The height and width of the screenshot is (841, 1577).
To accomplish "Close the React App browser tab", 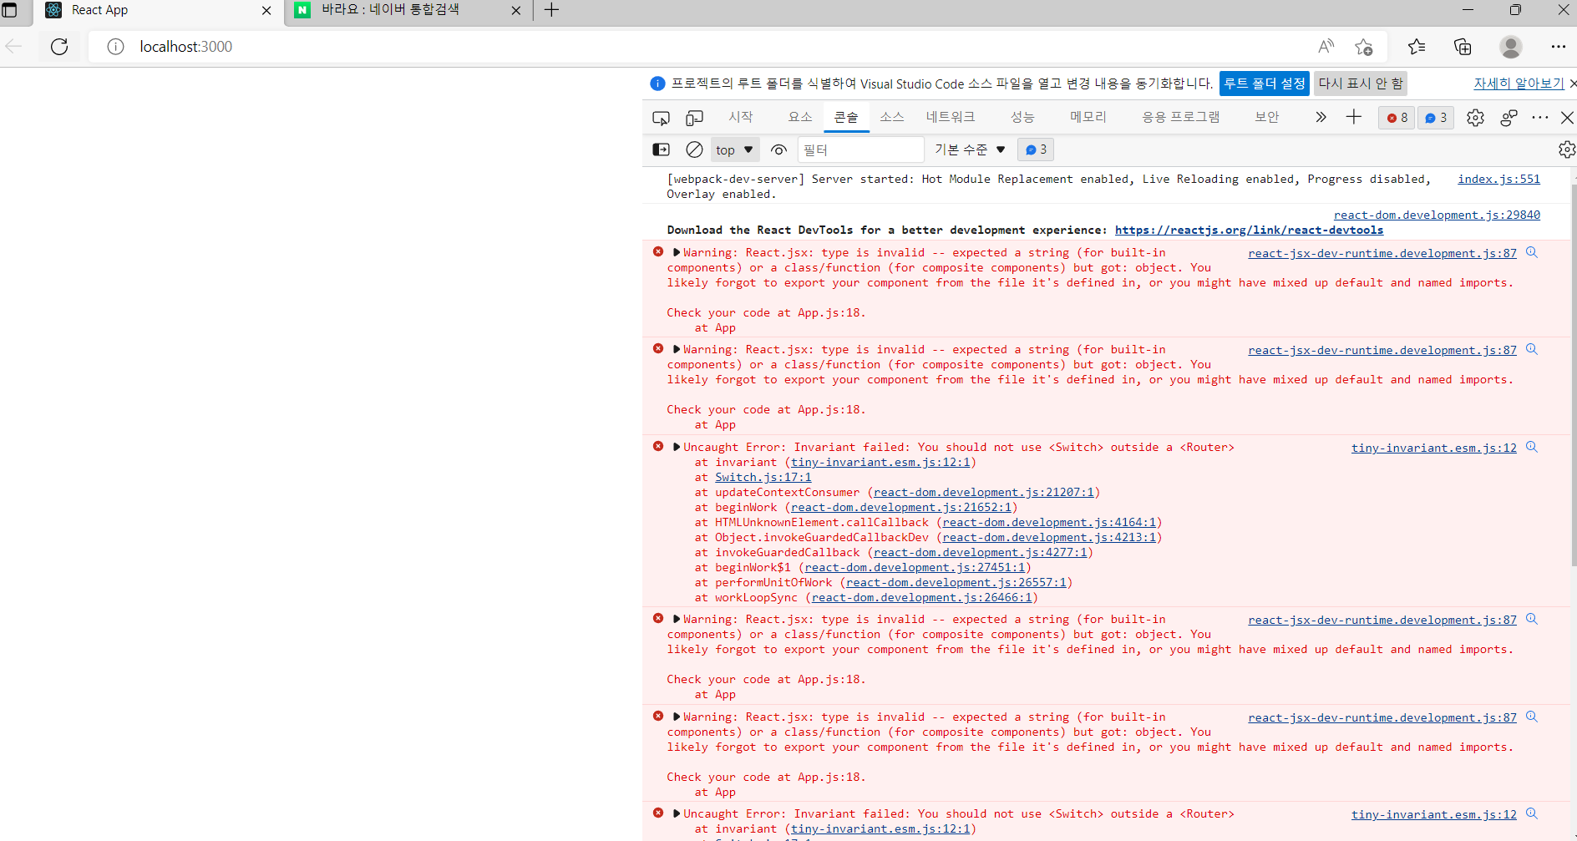I will 266,11.
